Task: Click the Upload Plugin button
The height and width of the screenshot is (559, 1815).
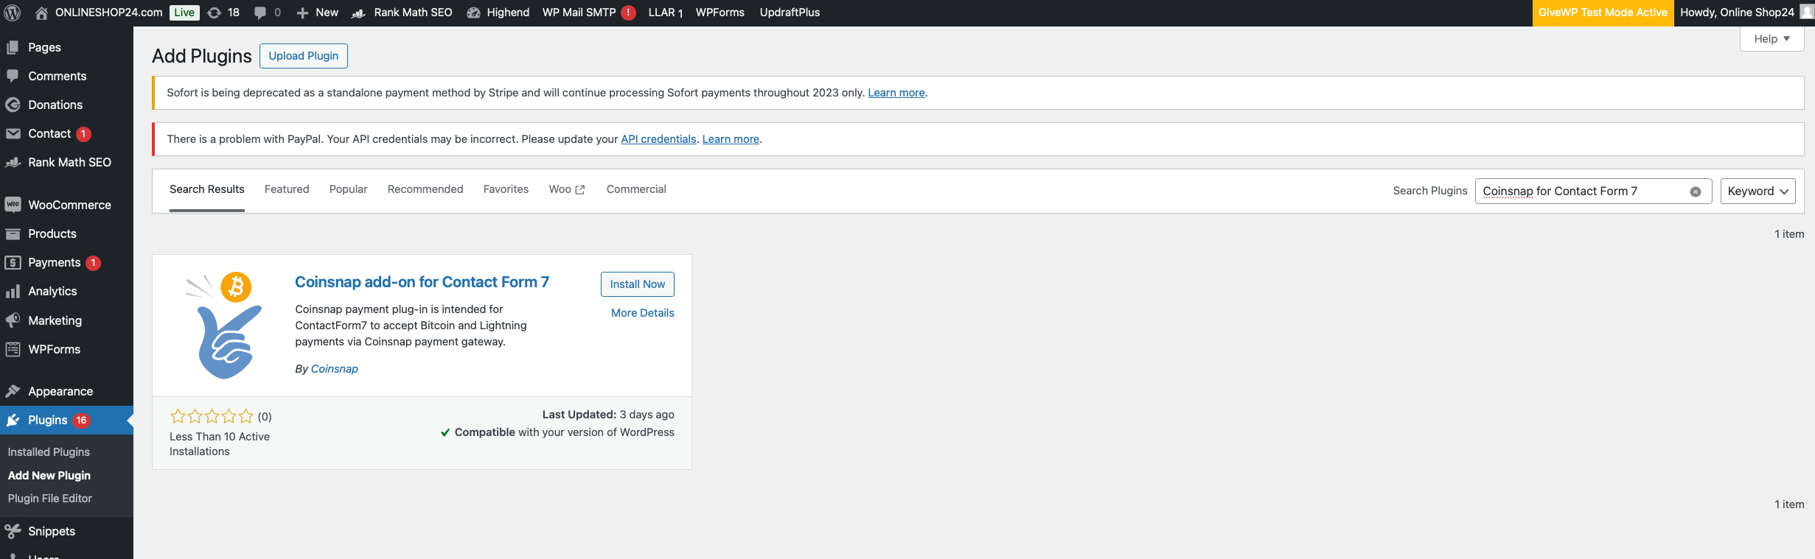Action: coord(304,56)
